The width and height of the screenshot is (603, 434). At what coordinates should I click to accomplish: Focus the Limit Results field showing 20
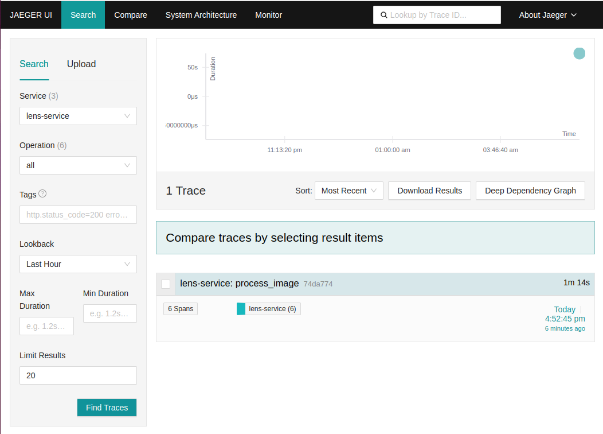click(78, 375)
